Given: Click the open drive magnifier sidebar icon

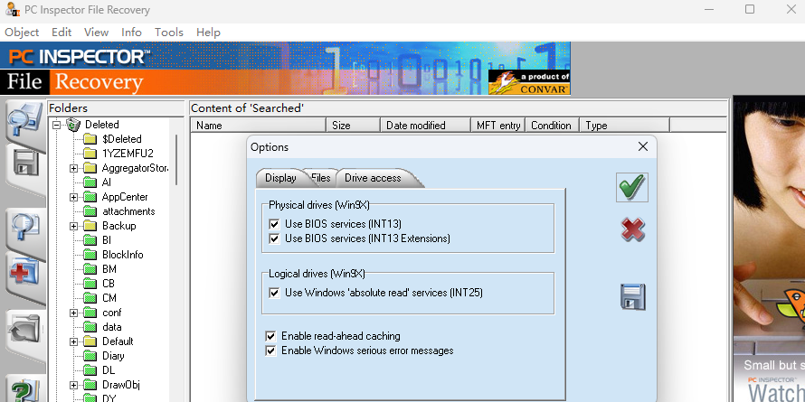Looking at the screenshot, I should click(x=25, y=120).
